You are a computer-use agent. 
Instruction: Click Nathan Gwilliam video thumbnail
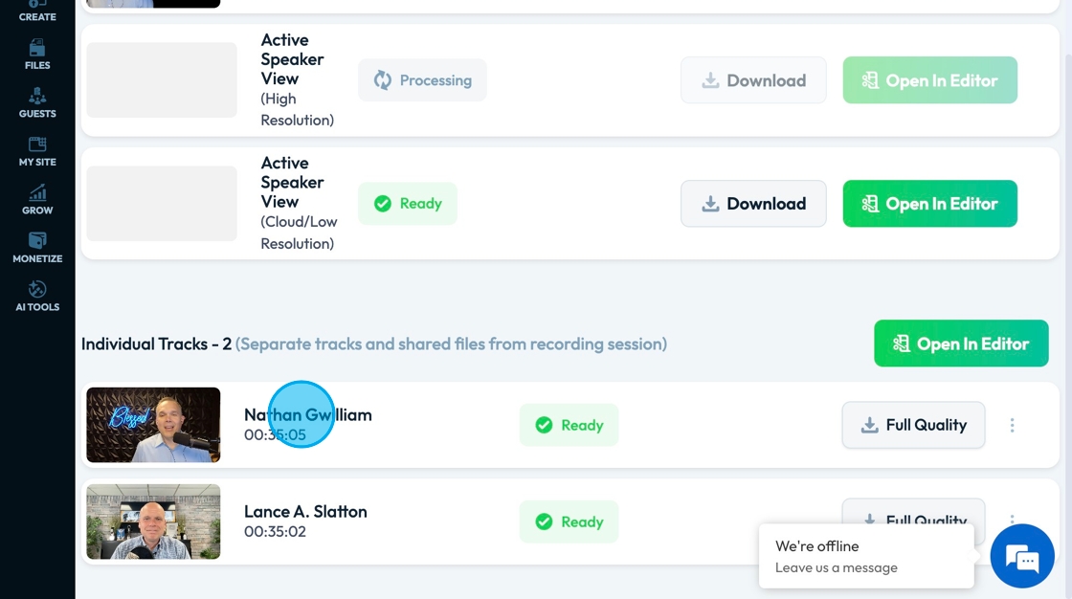pyautogui.click(x=153, y=425)
